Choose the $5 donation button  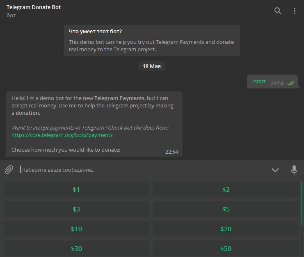click(226, 209)
